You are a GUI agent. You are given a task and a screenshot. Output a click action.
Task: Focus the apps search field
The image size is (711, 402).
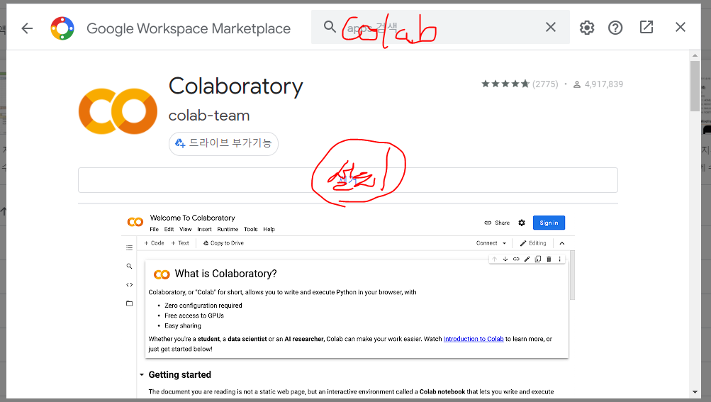pyautogui.click(x=440, y=27)
